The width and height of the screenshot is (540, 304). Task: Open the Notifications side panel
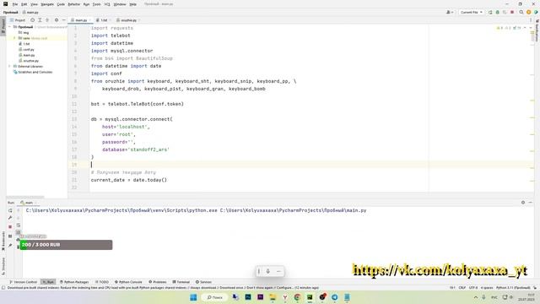pyautogui.click(x=537, y=30)
